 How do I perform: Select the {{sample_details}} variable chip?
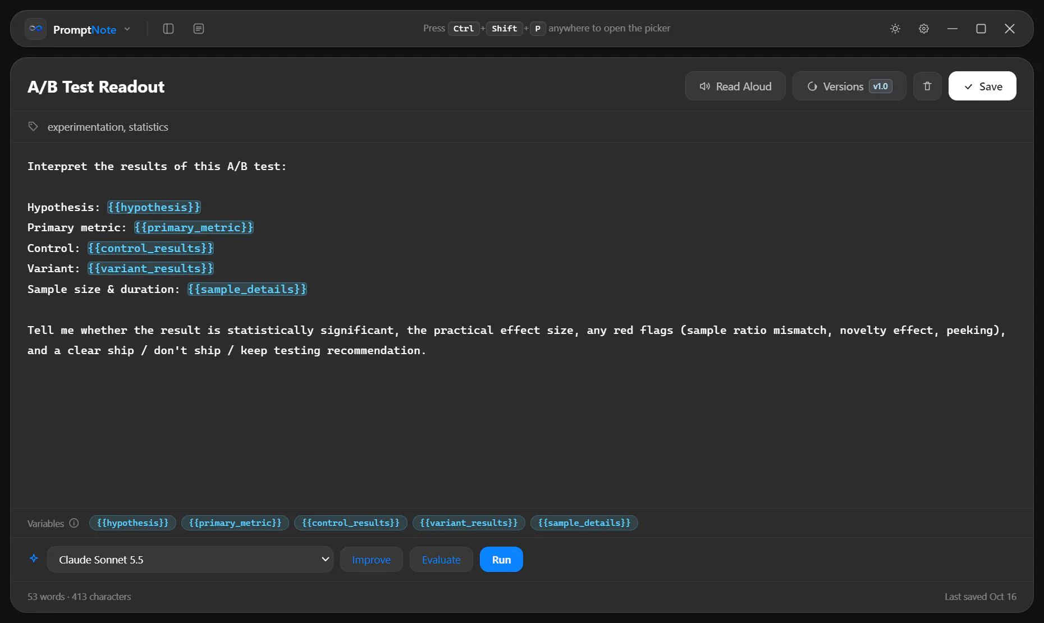[584, 523]
